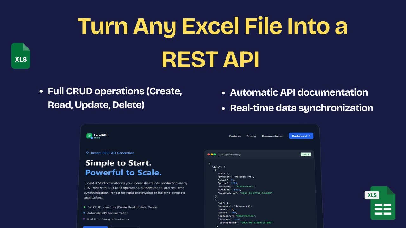Click the 200 OK status badge

(306, 155)
